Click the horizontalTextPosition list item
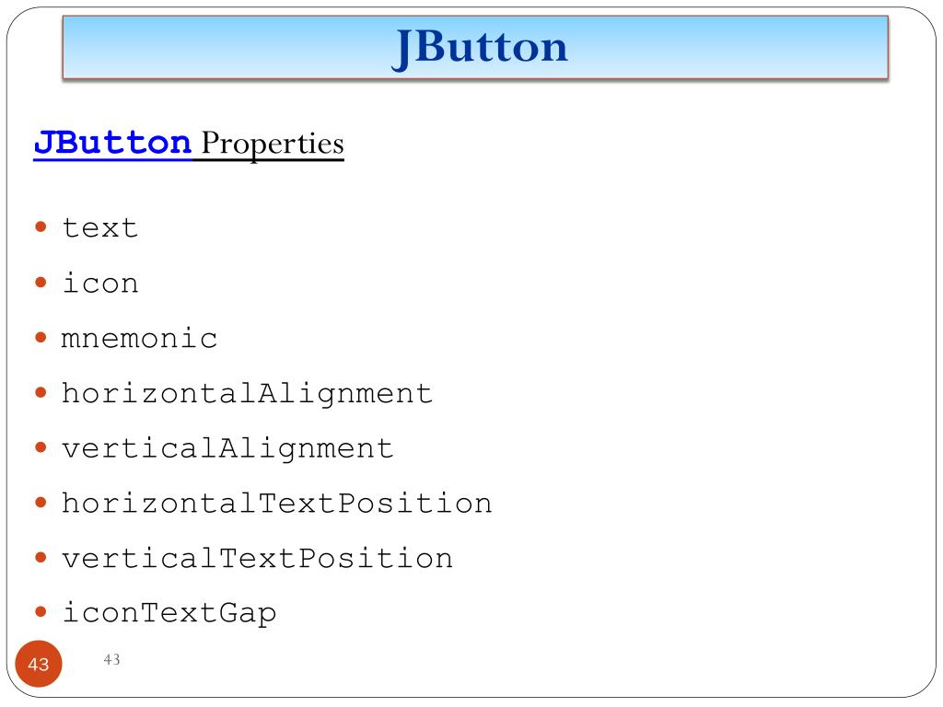943x707 pixels. pyautogui.click(x=276, y=504)
